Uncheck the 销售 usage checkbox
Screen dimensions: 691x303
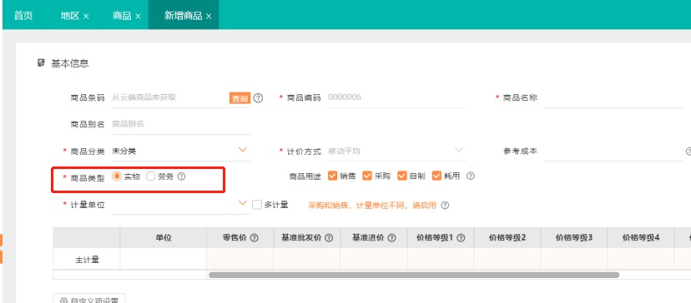click(x=333, y=176)
